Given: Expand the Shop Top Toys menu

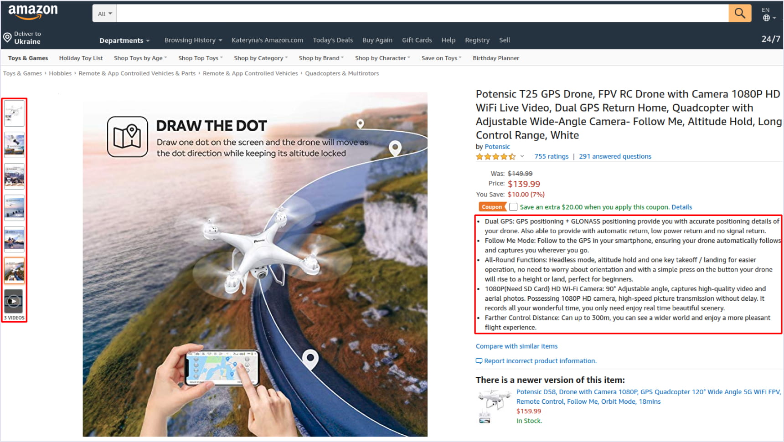Looking at the screenshot, I should tap(201, 58).
